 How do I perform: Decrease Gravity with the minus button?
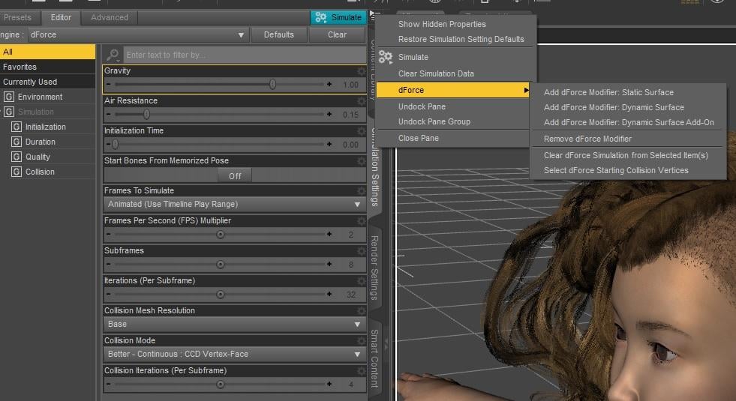pos(109,85)
